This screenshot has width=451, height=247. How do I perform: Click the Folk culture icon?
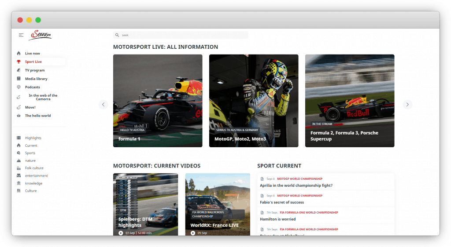click(18, 168)
